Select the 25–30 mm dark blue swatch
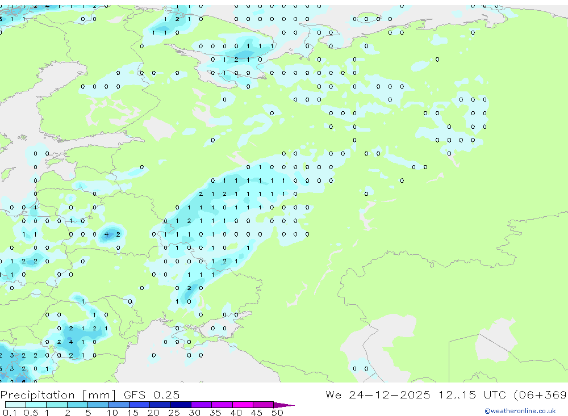This screenshot has height=416, width=568. coord(181,405)
